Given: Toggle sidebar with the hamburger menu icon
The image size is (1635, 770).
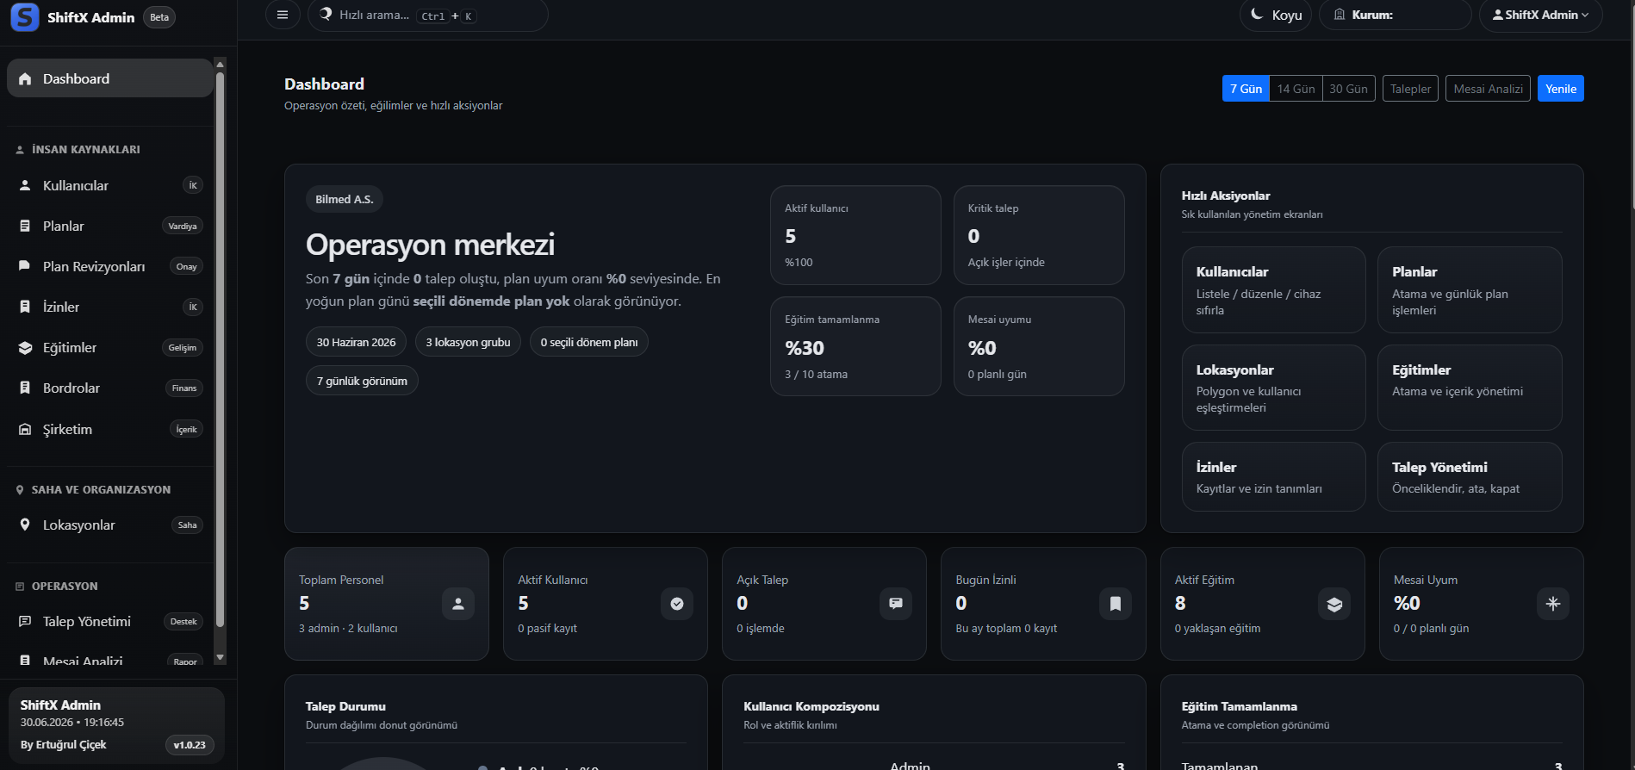Looking at the screenshot, I should [x=283, y=15].
